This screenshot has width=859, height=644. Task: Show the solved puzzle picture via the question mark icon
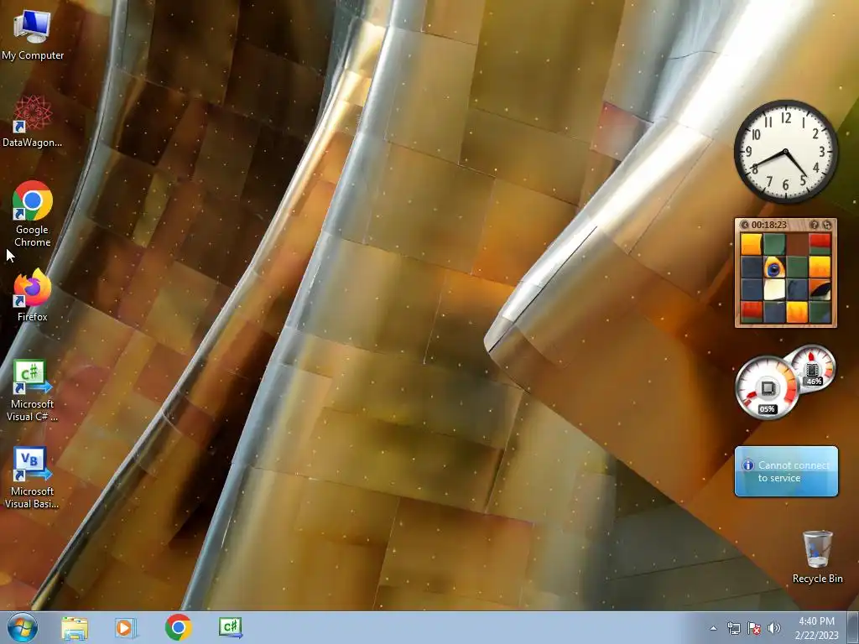[814, 225]
